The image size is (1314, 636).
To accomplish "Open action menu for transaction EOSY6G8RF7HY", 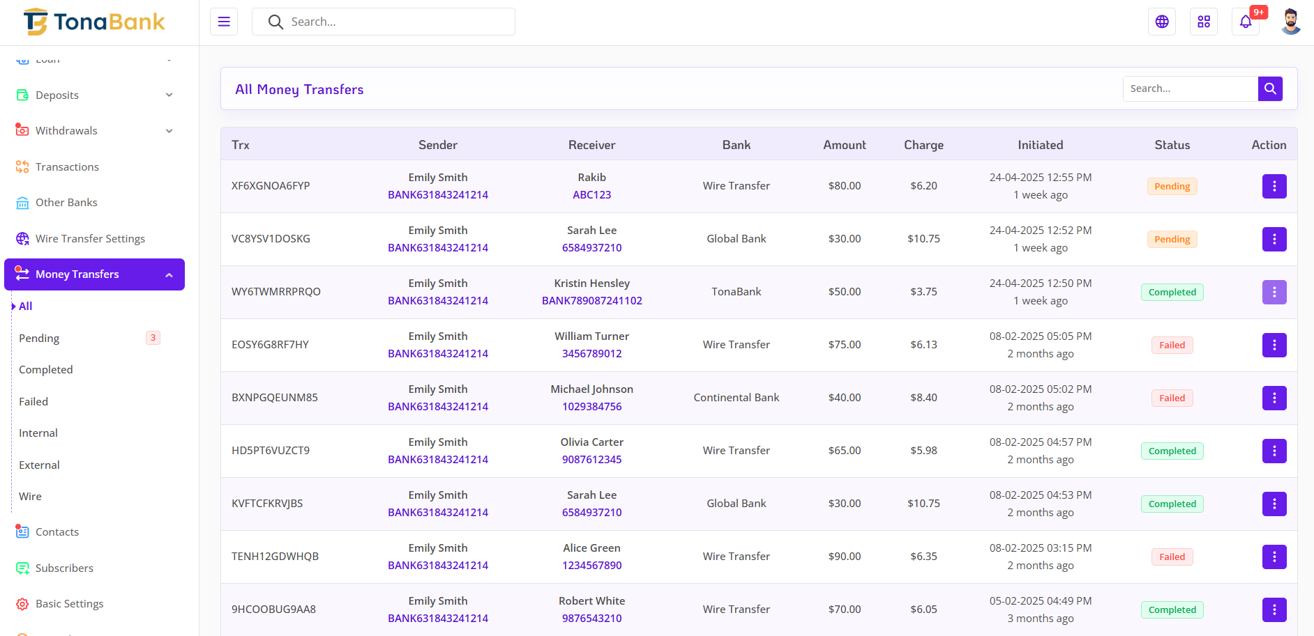I will click(x=1274, y=345).
